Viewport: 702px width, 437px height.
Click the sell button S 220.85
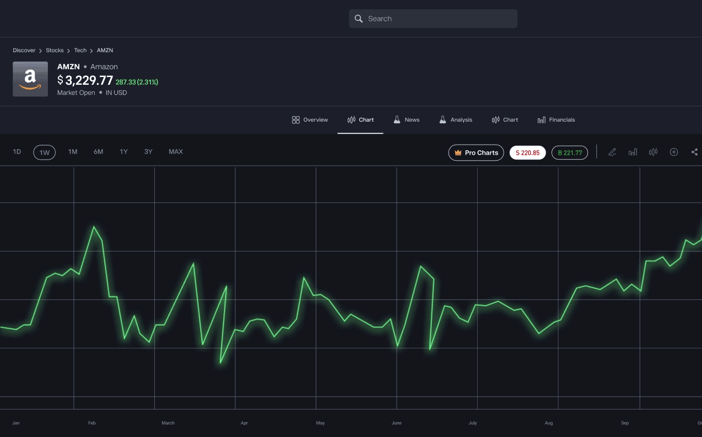[x=528, y=152]
